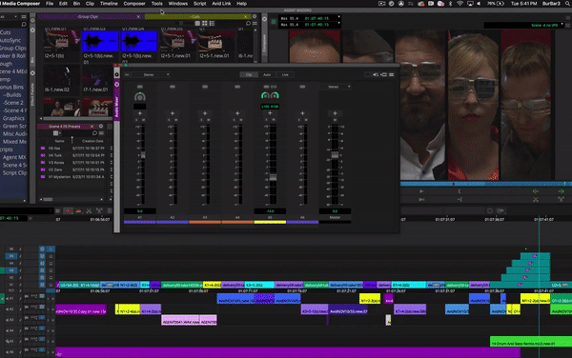The height and width of the screenshot is (358, 572).
Task: Open the Bin menu
Action: point(76,4)
